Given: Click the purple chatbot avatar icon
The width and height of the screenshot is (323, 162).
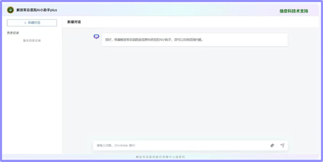Looking at the screenshot, I should [96, 36].
